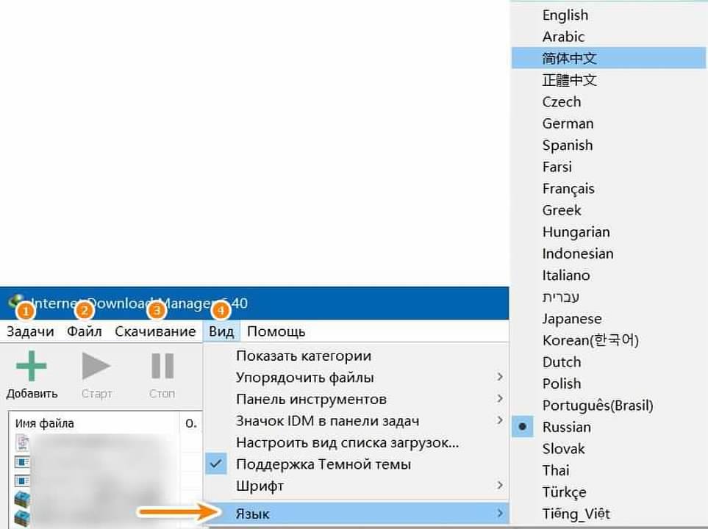Set the interface language to Français

coord(609,188)
